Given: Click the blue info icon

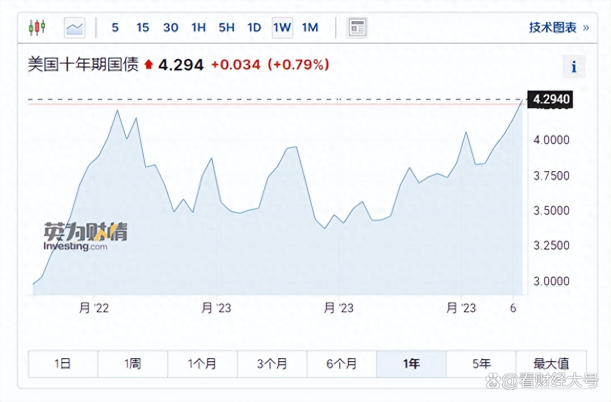Looking at the screenshot, I should point(574,67).
